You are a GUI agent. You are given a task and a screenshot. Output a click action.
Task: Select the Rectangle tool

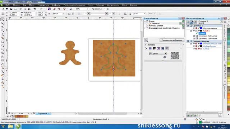pyautogui.click(x=3, y=42)
